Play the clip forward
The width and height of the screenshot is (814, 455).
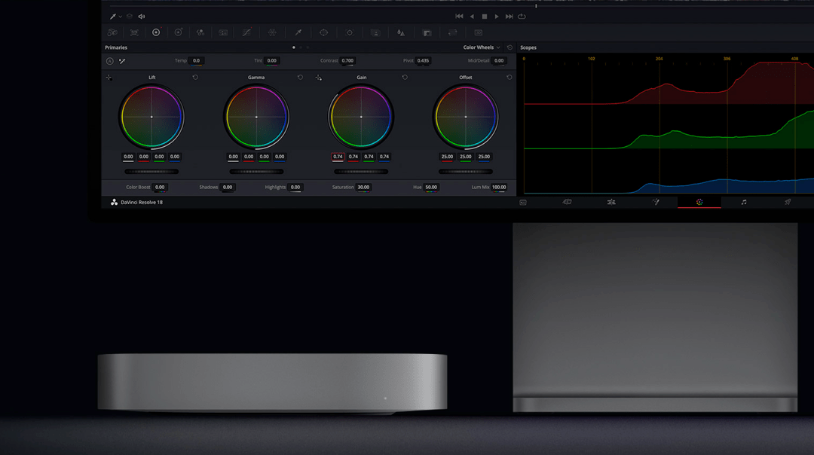click(x=497, y=17)
